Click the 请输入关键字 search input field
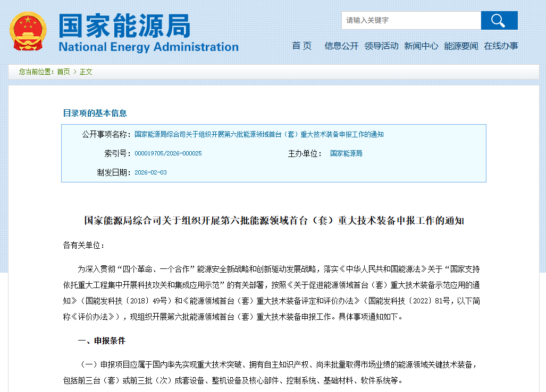 pyautogui.click(x=412, y=20)
